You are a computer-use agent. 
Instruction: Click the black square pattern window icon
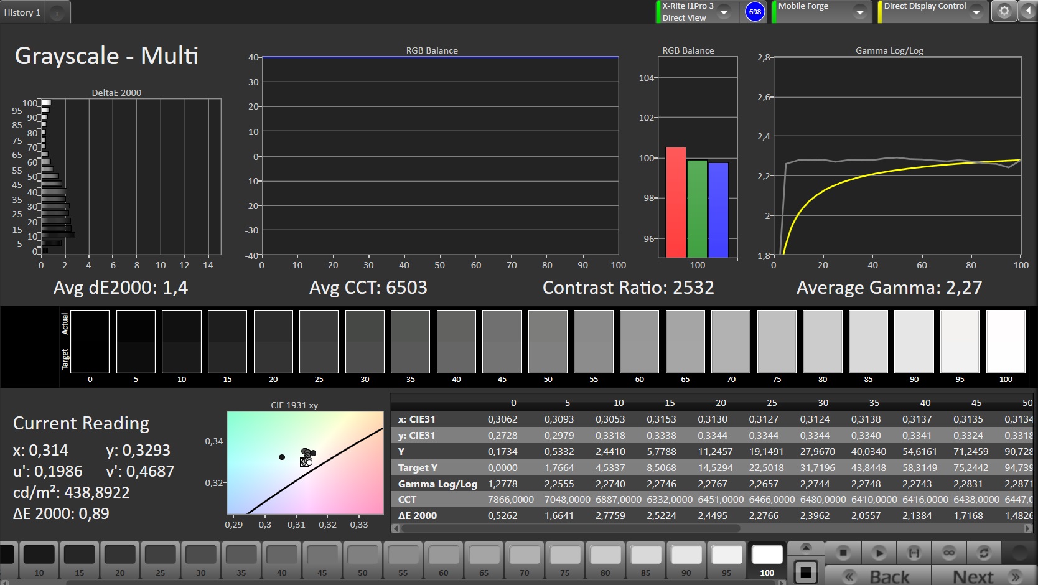coord(806,571)
